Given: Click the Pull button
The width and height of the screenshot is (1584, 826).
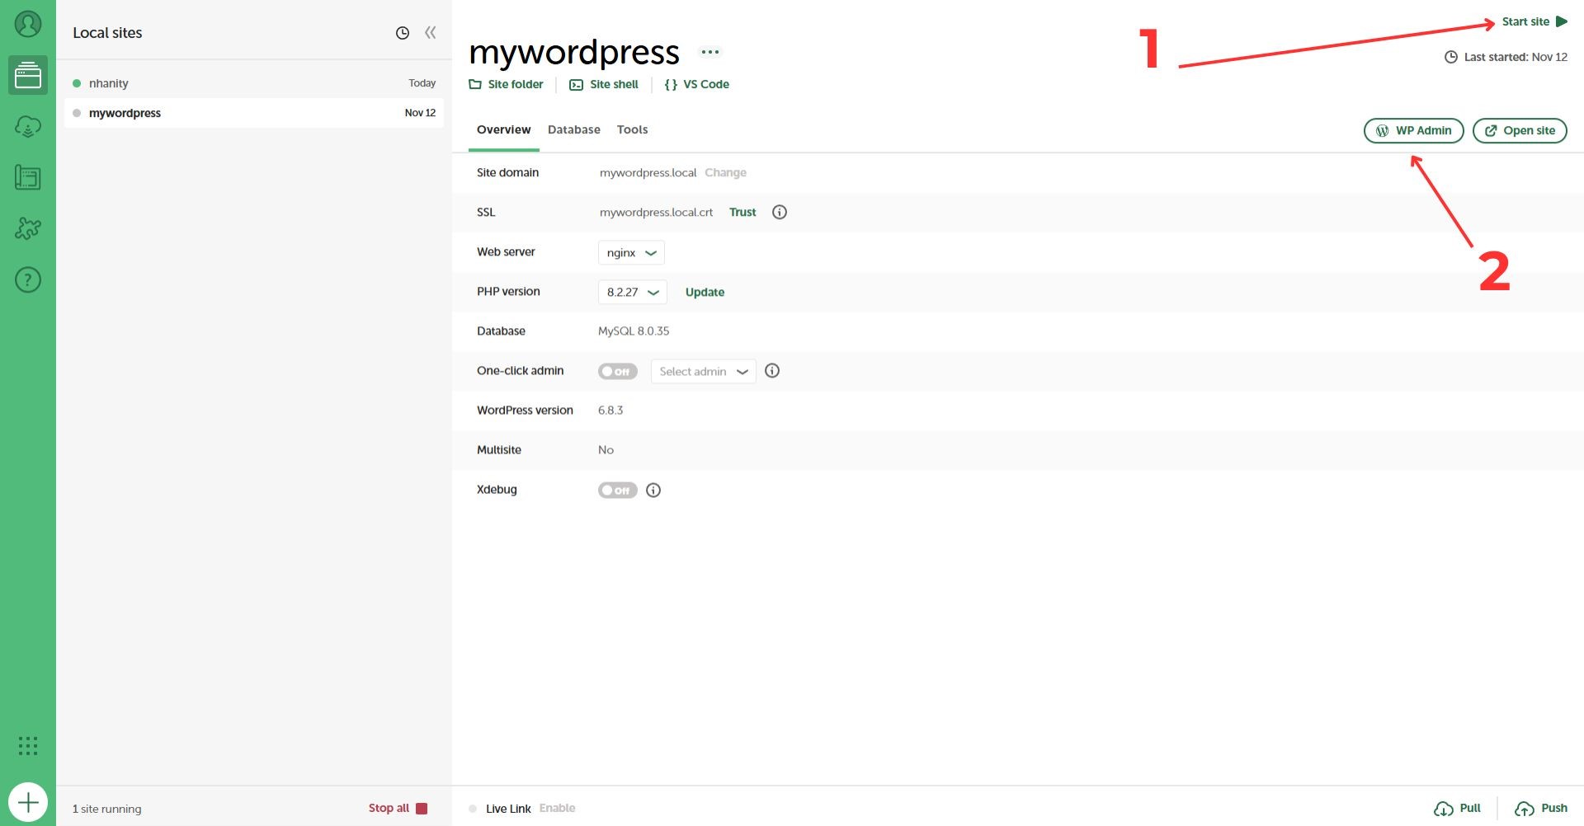Looking at the screenshot, I should [x=1458, y=809].
